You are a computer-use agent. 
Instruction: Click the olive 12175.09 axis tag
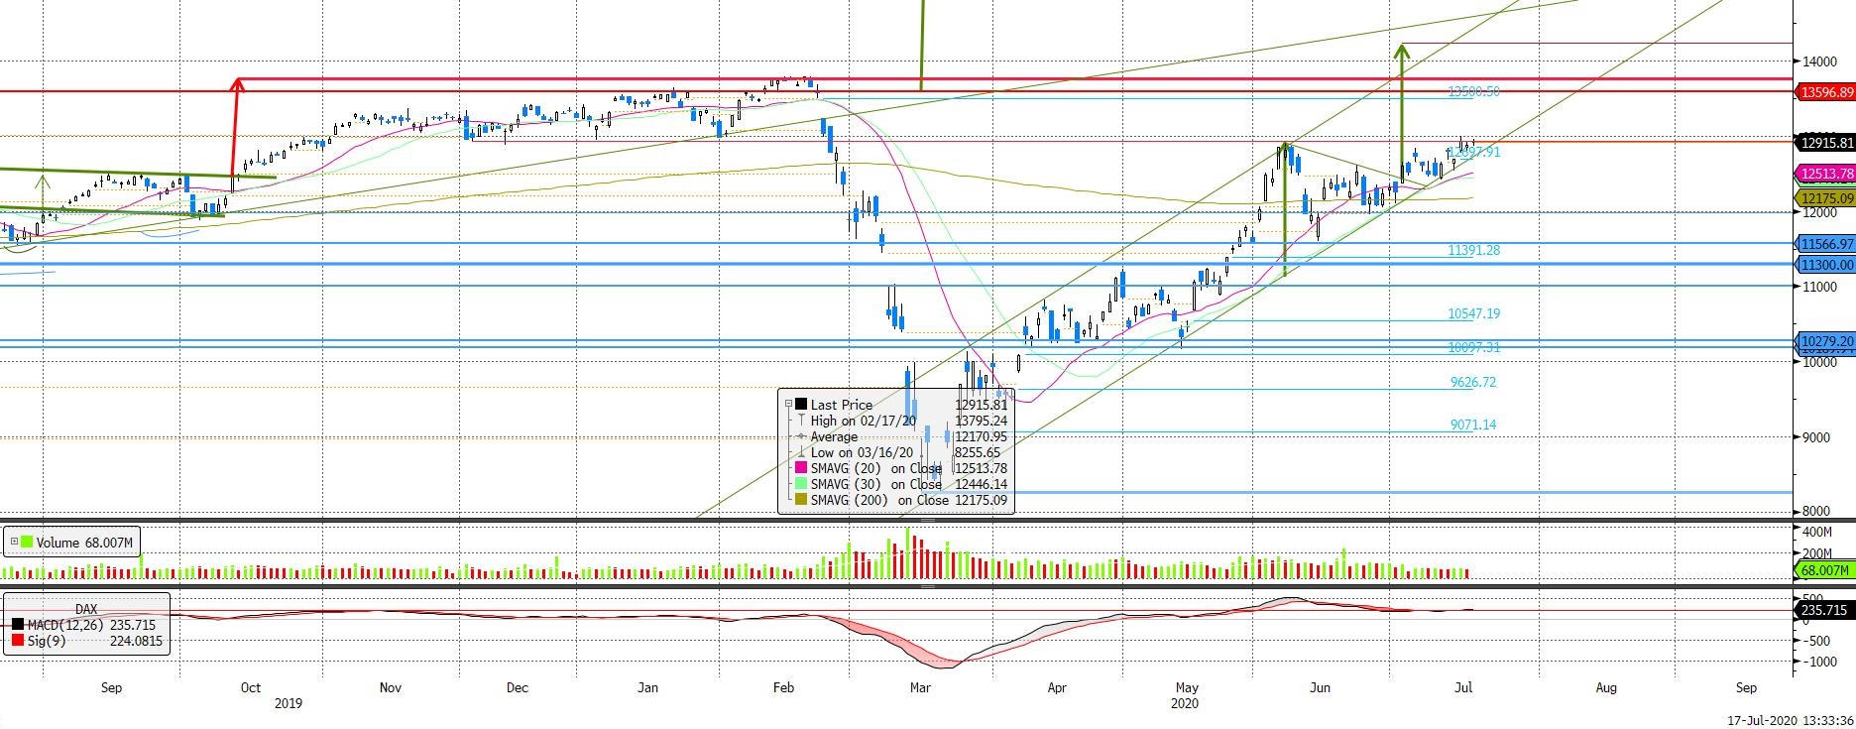pyautogui.click(x=1826, y=199)
